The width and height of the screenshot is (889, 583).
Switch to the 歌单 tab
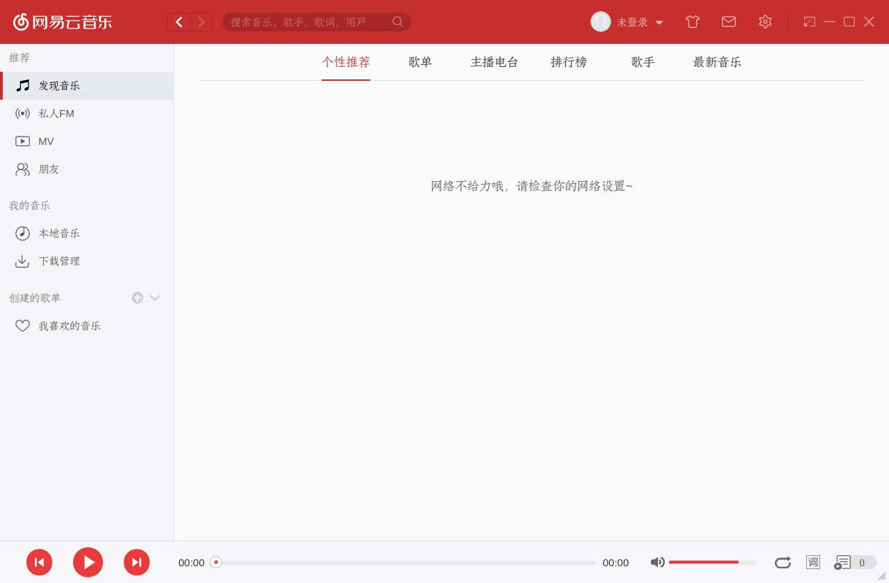(420, 62)
